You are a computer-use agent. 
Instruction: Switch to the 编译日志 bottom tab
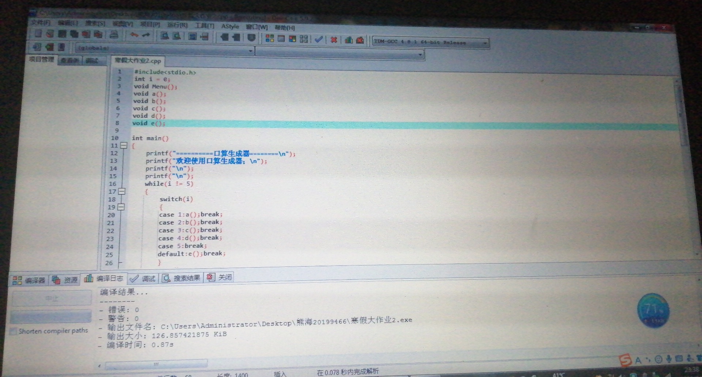tap(104, 278)
